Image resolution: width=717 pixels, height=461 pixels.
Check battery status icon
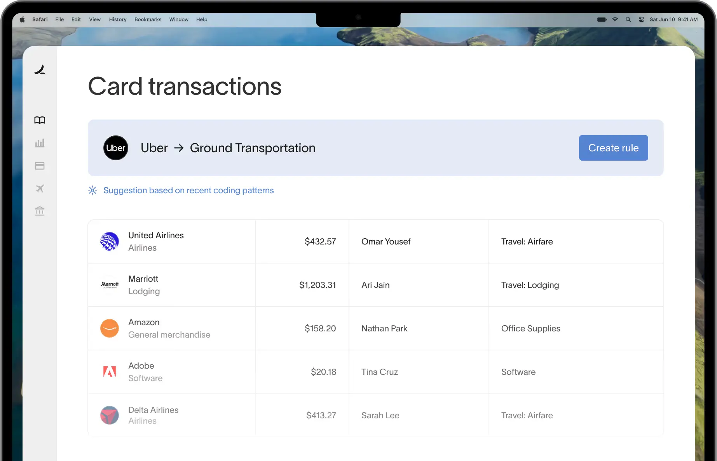(602, 19)
